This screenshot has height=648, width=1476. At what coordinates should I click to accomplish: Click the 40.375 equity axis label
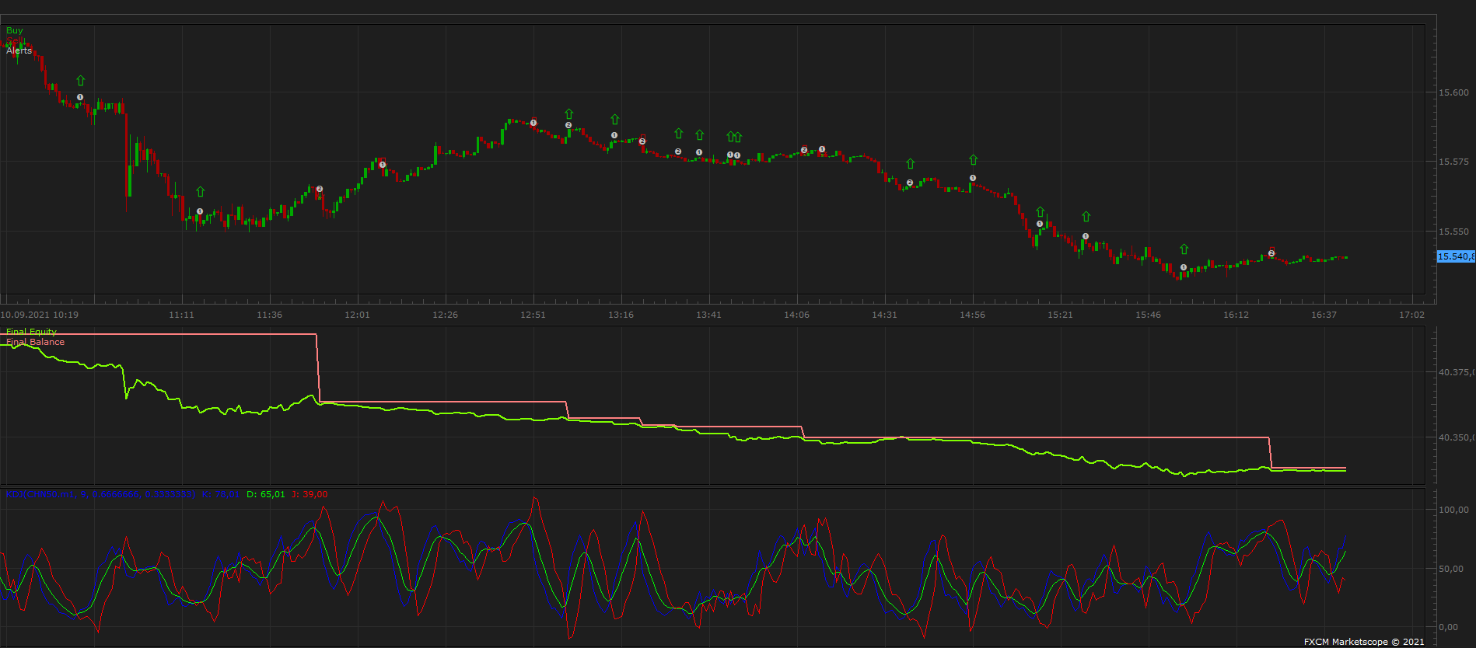[x=1456, y=372]
